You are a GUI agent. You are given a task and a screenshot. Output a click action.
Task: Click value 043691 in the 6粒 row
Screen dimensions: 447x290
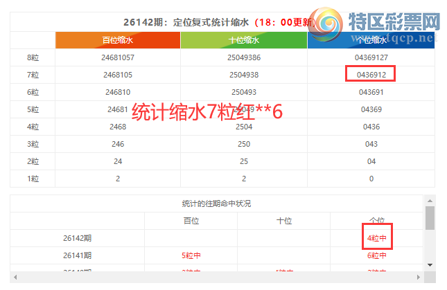(371, 92)
